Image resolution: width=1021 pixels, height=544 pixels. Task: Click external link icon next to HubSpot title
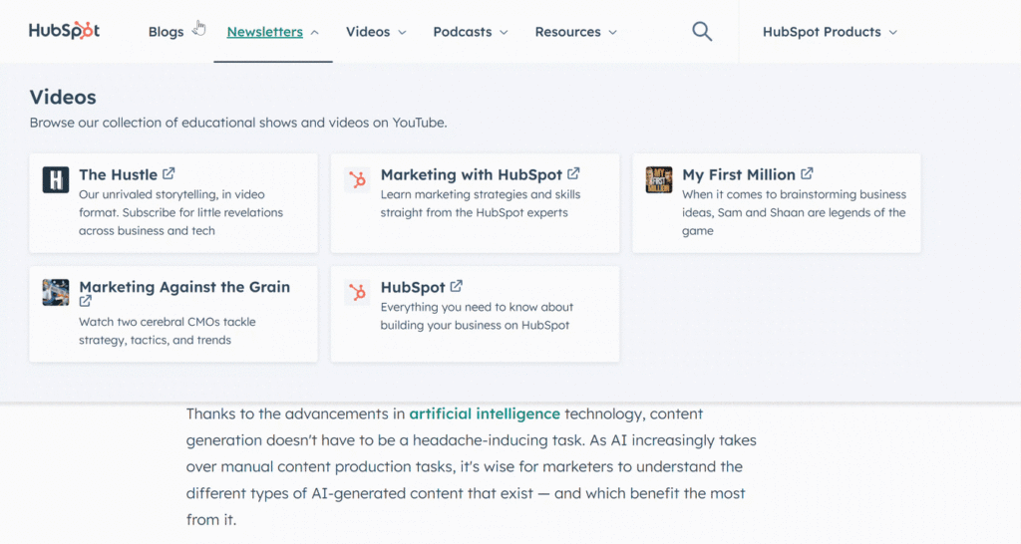(x=457, y=286)
